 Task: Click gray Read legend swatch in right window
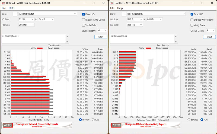(x=165, y=48)
